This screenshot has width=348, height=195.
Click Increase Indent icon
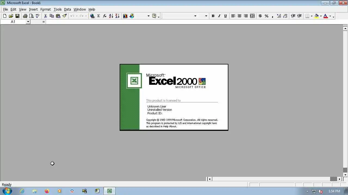(299, 16)
